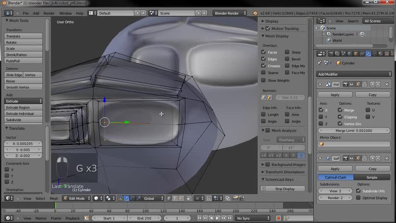Open the Material properties tab

point(381,54)
